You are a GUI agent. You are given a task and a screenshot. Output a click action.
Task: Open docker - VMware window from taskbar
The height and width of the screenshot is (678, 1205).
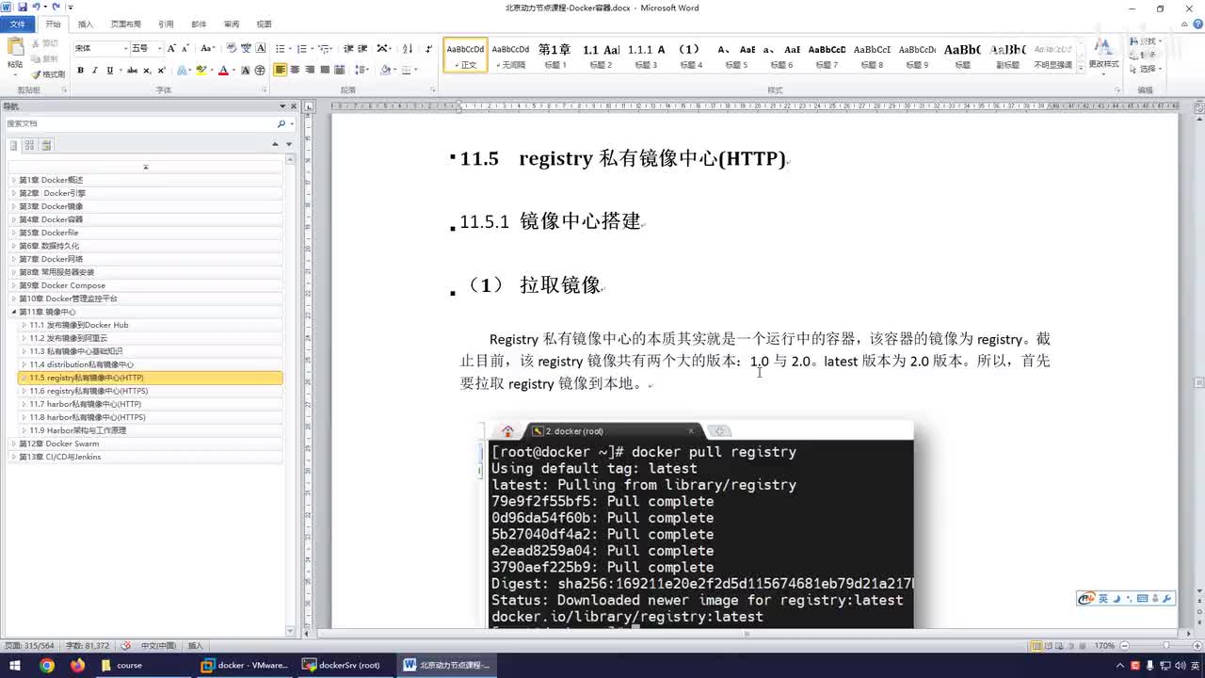click(246, 665)
